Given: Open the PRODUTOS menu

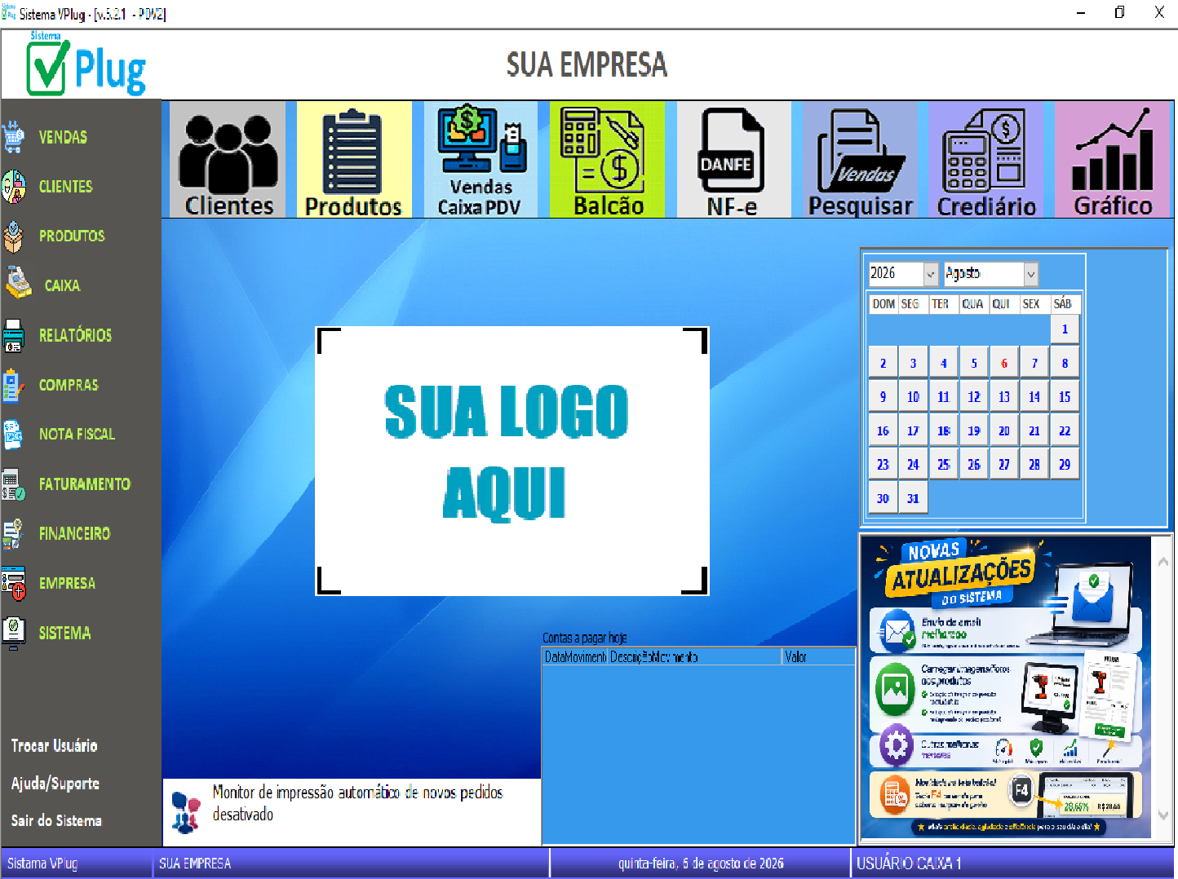Looking at the screenshot, I should pos(72,236).
